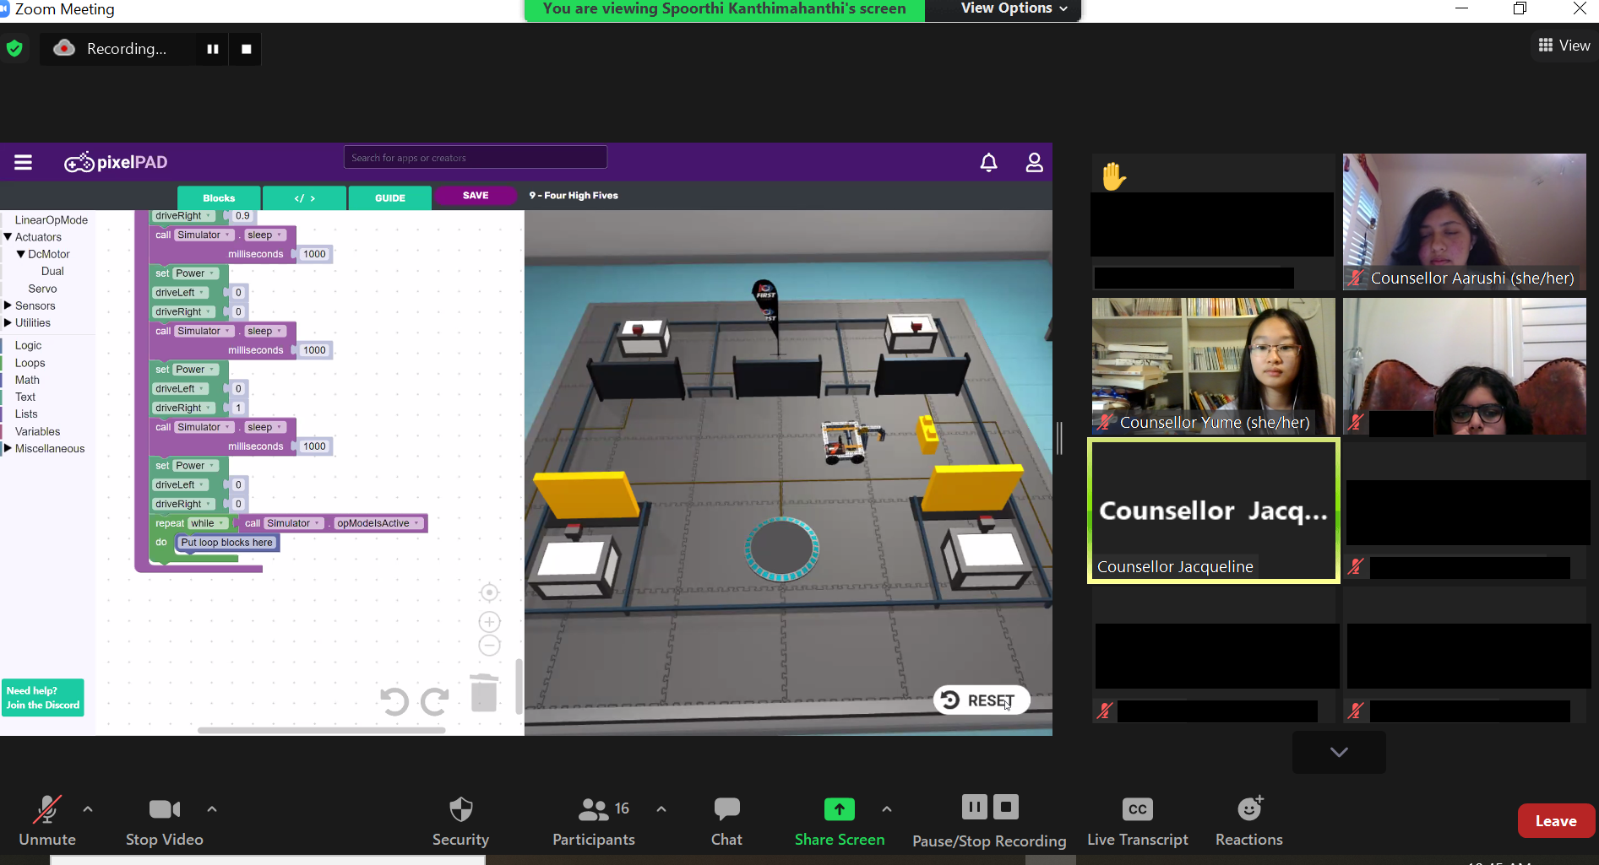Open the View layout menu

click(x=1564, y=46)
